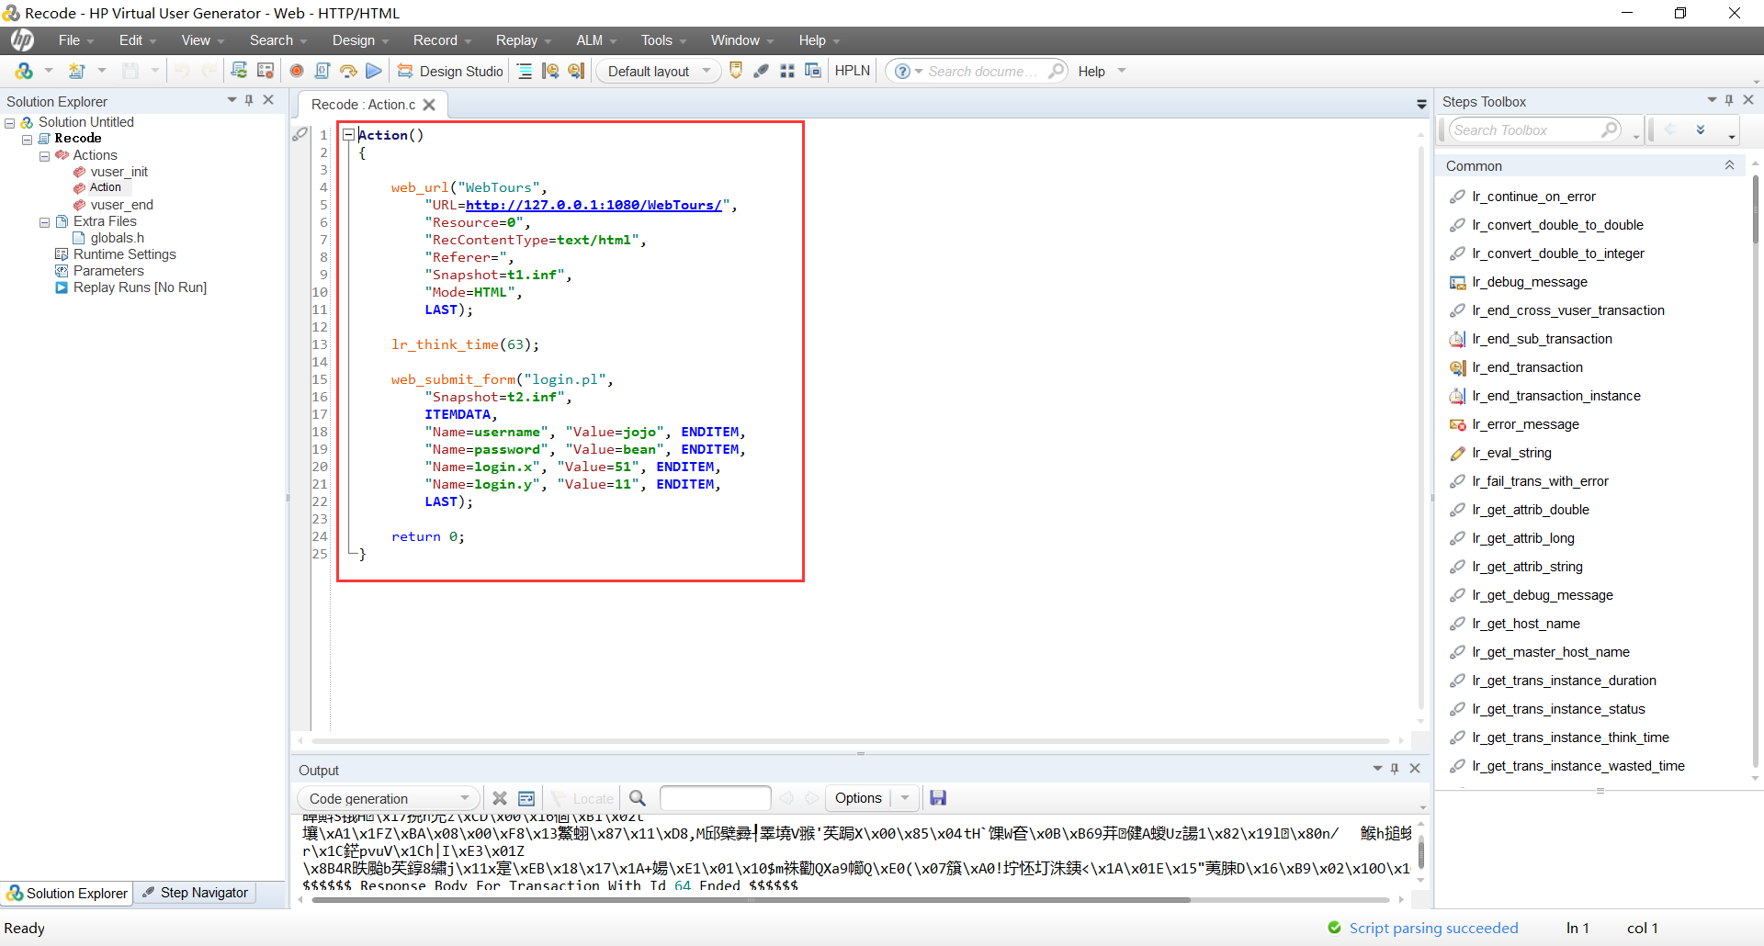Screen dimensions: 1764x946
Task: Click the help question mark icon
Action: click(902, 71)
